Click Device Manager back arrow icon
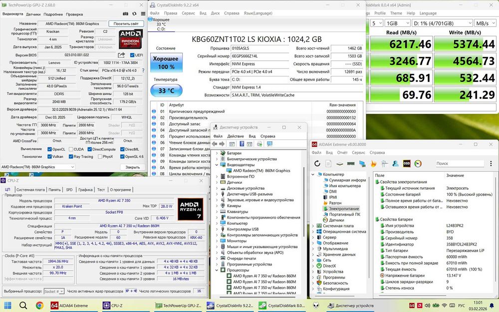The width and height of the screenshot is (499, 312). click(x=215, y=144)
